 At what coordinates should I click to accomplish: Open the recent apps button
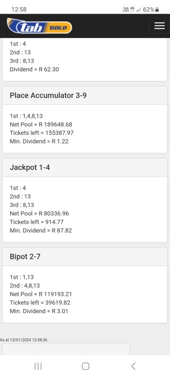pyautogui.click(x=38, y=366)
